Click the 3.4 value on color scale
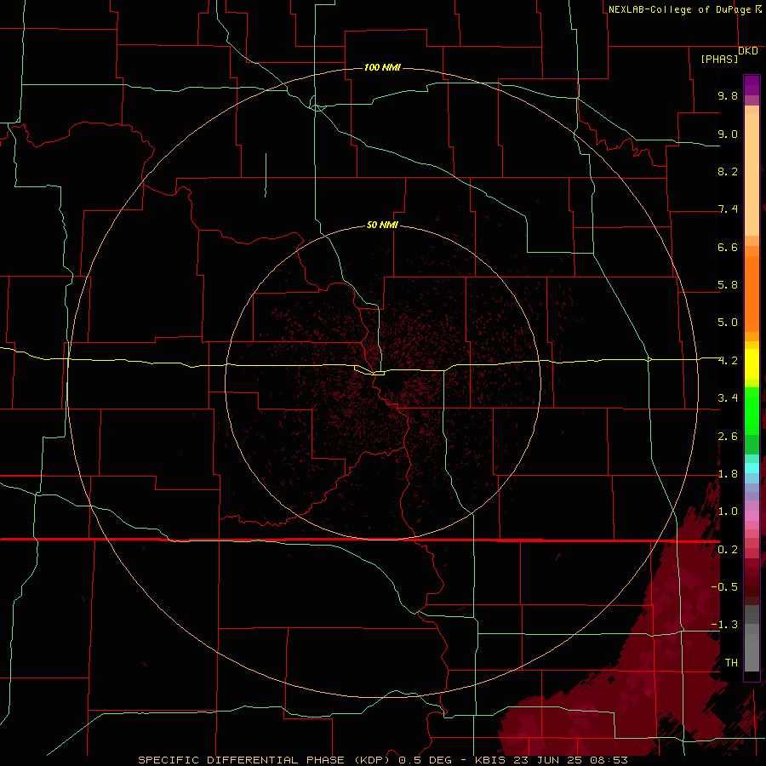The image size is (766, 766). pyautogui.click(x=728, y=398)
